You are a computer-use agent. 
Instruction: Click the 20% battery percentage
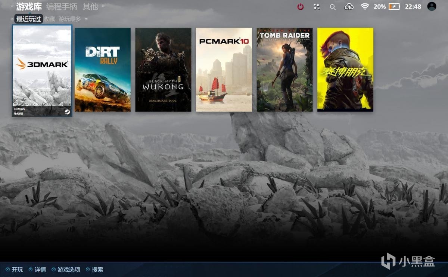click(x=380, y=7)
